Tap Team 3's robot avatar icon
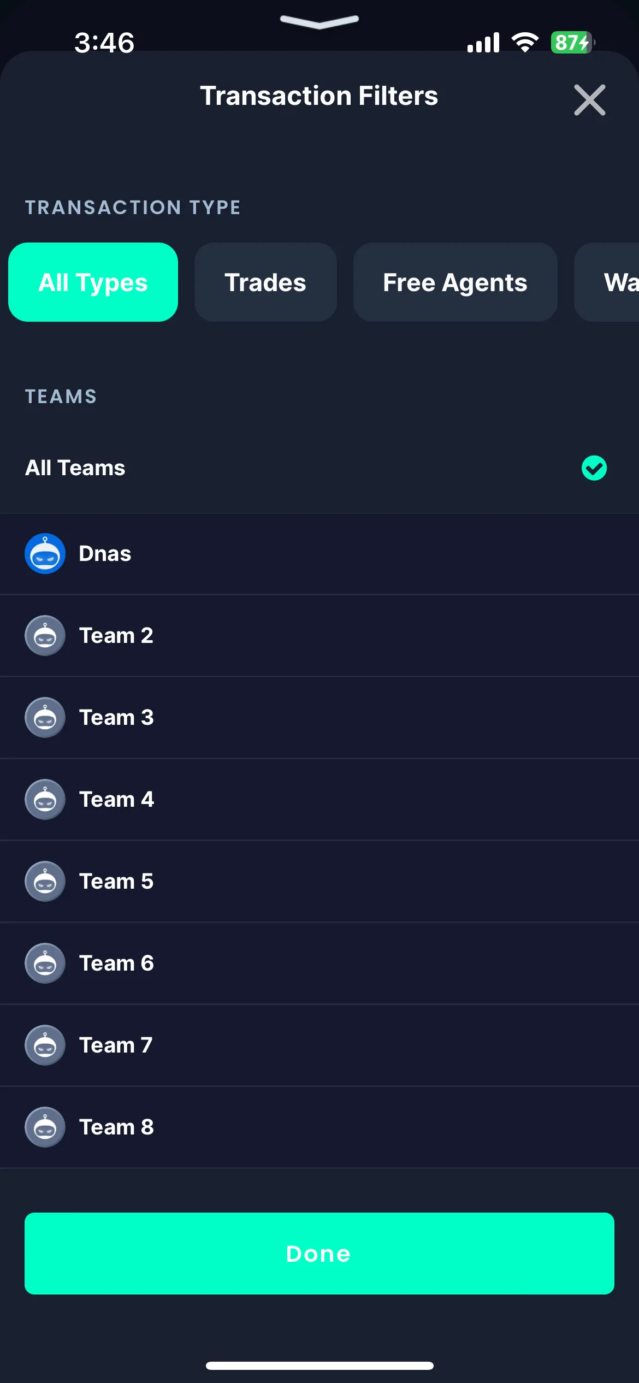This screenshot has height=1383, width=639. click(x=45, y=717)
